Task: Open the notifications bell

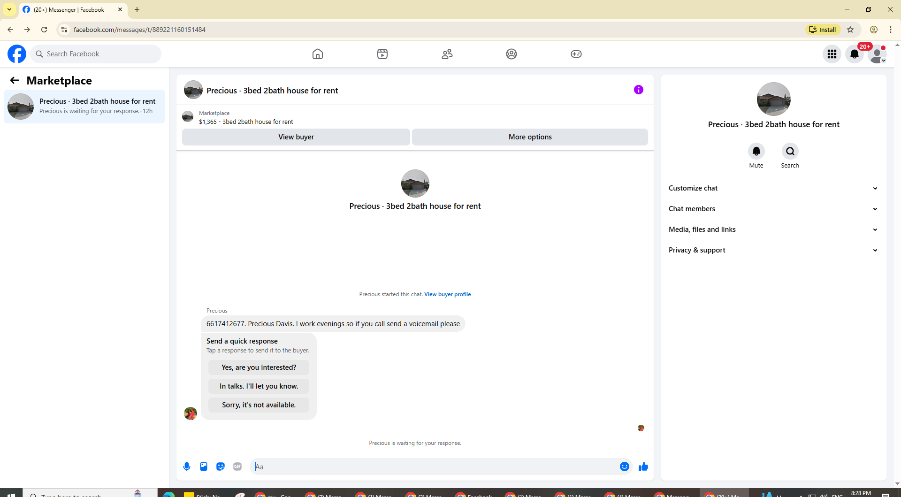Action: [x=855, y=54]
